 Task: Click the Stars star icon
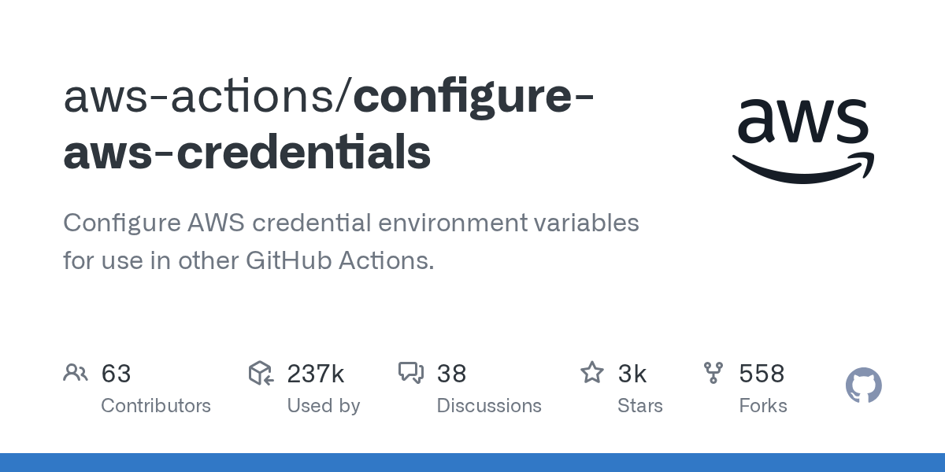pyautogui.click(x=591, y=373)
